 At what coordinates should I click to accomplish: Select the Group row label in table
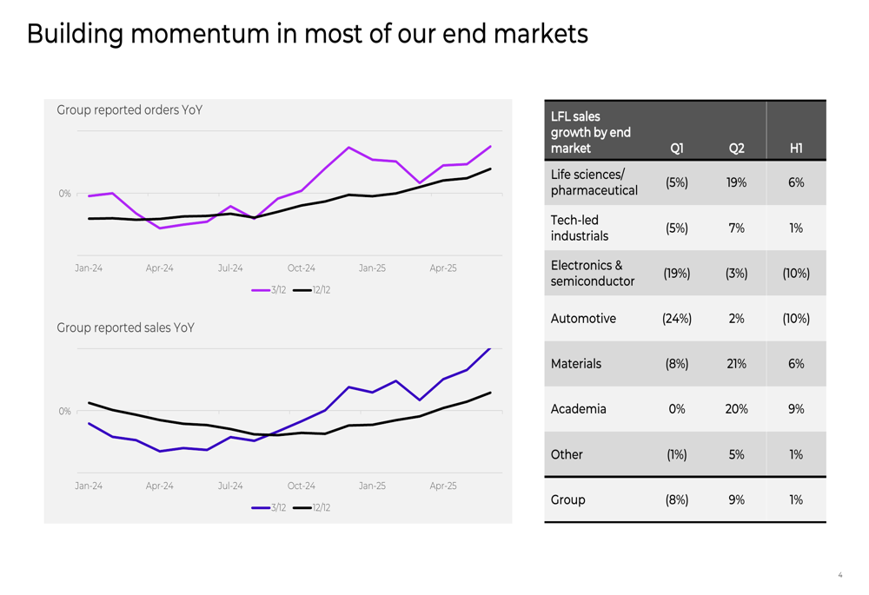point(568,500)
